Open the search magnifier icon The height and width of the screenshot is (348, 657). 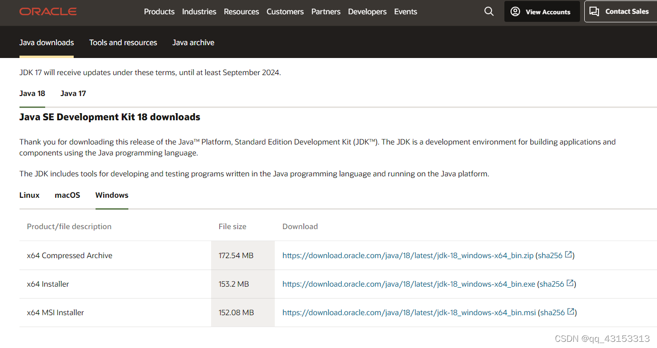tap(489, 11)
